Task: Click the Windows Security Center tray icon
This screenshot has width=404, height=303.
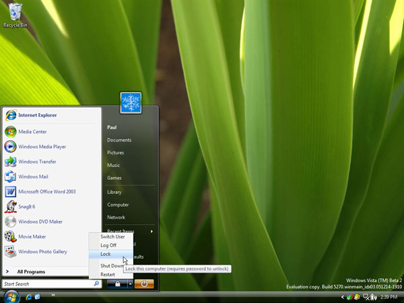Action: pos(349,297)
